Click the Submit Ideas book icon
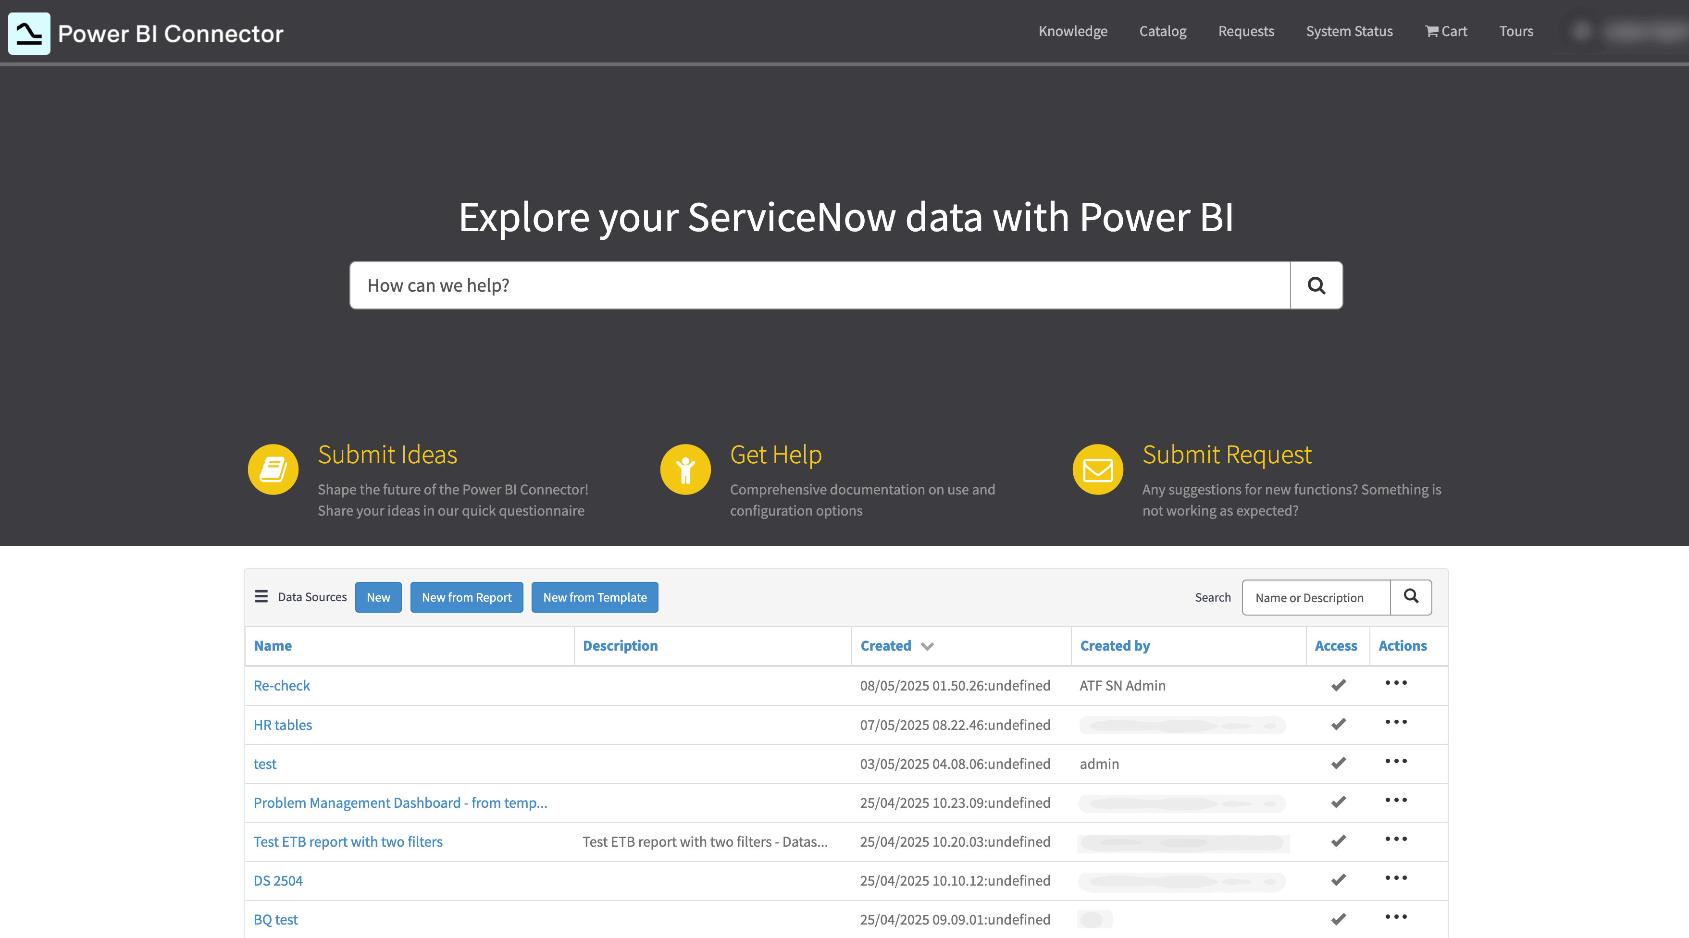Screen dimensions: 1689x938 (x=273, y=469)
